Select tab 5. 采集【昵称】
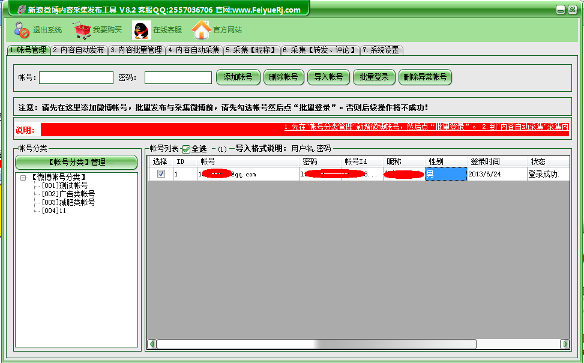 coord(251,50)
